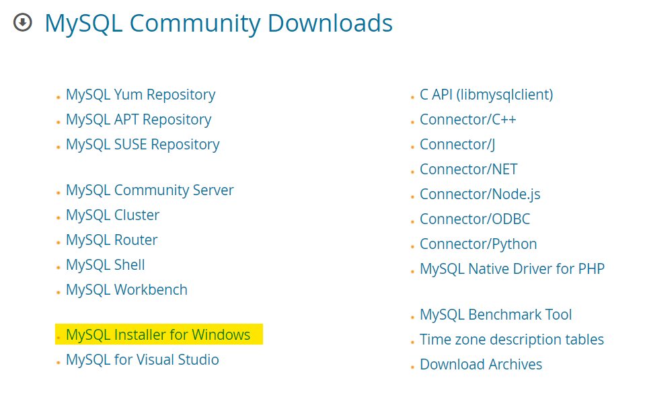Screen dimensions: 647x395
Task: Click the MySQL Community Downloads heading
Action: [219, 23]
